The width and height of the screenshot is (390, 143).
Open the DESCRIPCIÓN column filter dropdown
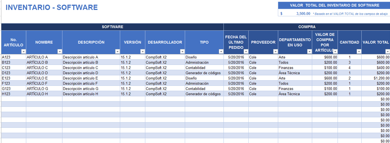coord(118,52)
